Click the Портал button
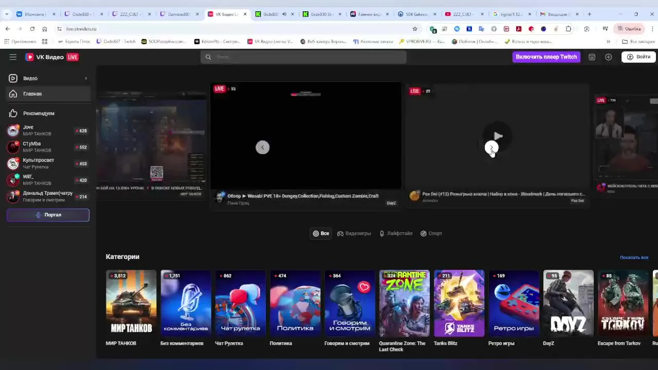 (48, 215)
